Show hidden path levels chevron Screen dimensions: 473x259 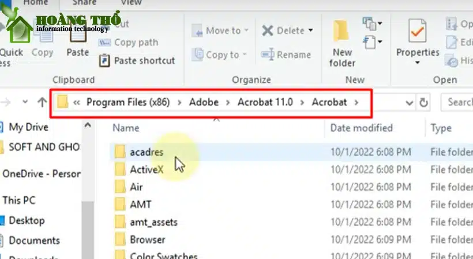tap(77, 102)
